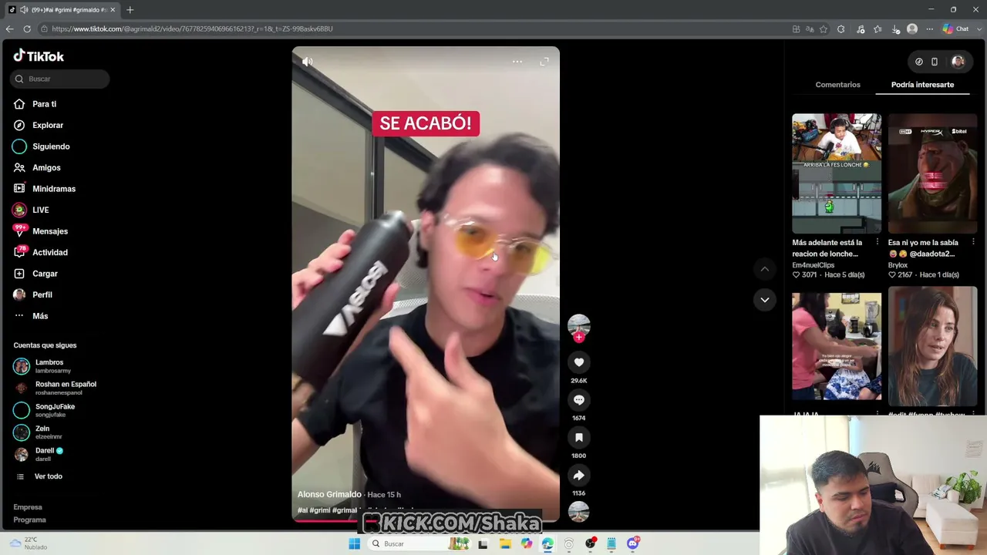Open options for the Brylox video card
The image size is (987, 555).
973,242
